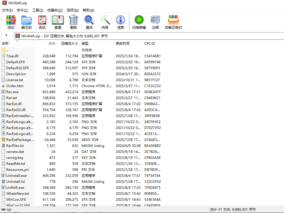
Task: Click the RarFiles.lst file icon
Action: 3,146
